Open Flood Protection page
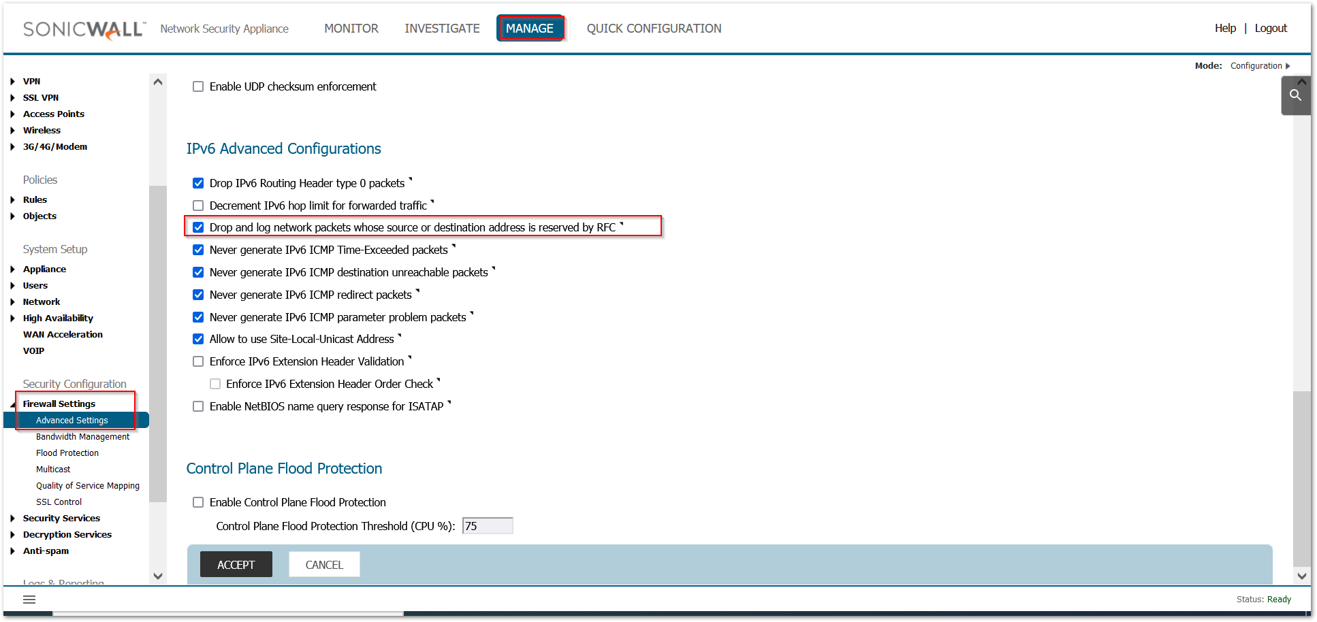The image size is (1317, 622). (67, 453)
